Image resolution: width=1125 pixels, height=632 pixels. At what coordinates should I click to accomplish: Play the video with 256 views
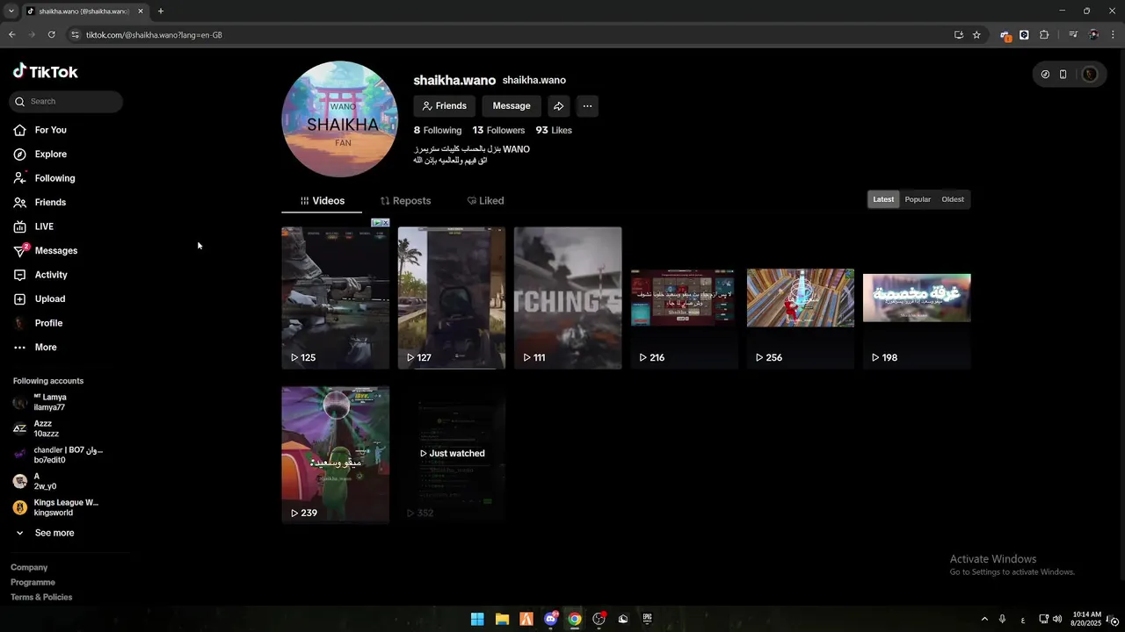tap(800, 298)
